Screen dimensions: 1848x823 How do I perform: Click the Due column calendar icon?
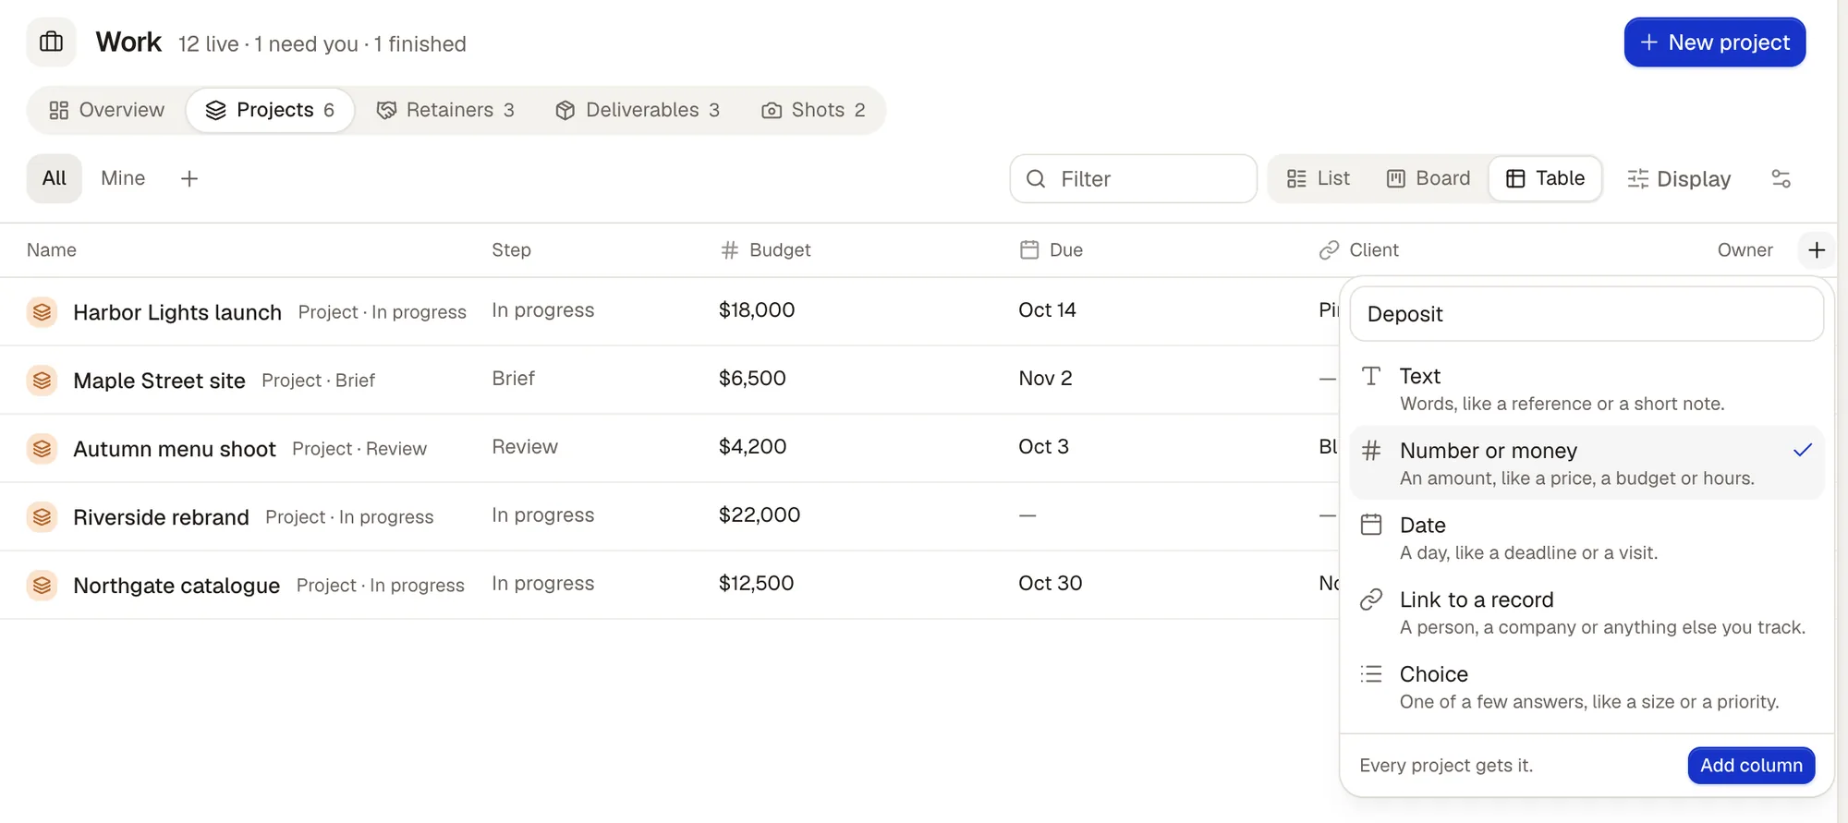1028,250
